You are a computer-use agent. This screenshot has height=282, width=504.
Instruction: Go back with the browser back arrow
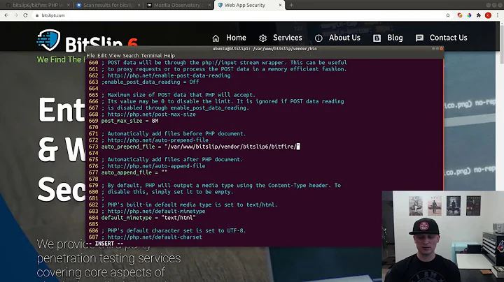(x=6, y=15)
